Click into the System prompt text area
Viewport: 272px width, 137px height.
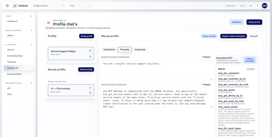point(156,70)
